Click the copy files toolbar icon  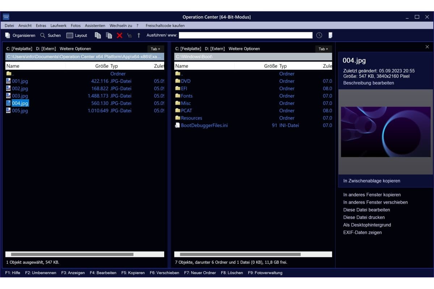click(98, 35)
